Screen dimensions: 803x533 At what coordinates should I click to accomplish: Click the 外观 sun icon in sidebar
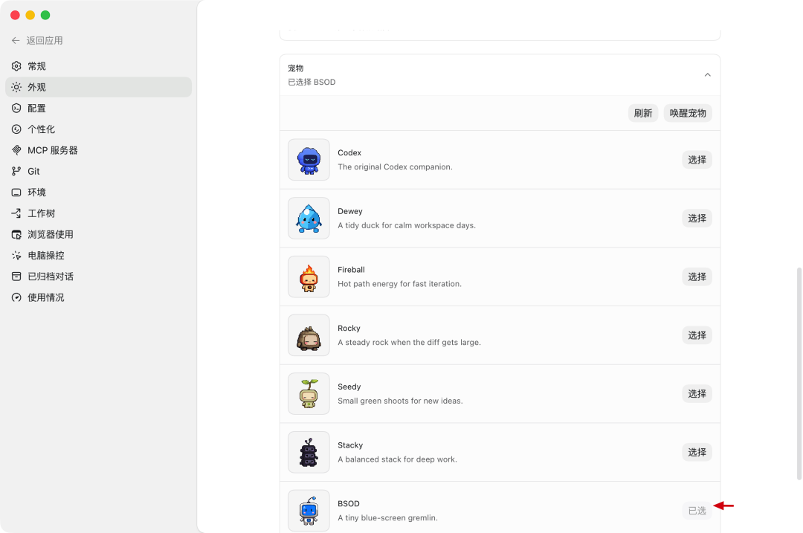[16, 87]
